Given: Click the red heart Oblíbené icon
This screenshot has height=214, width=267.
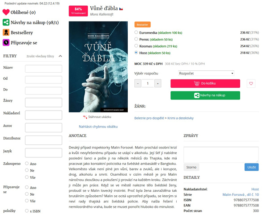Looking at the screenshot, I should (6, 12).
